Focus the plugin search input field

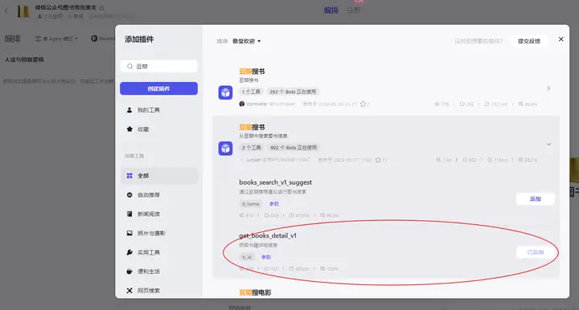point(158,67)
